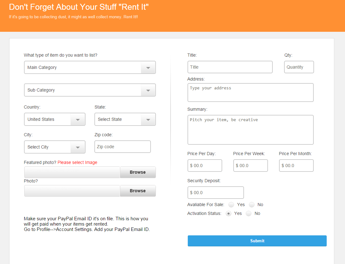Select No for Available For Sale
345x264 pixels.
pyautogui.click(x=252, y=205)
